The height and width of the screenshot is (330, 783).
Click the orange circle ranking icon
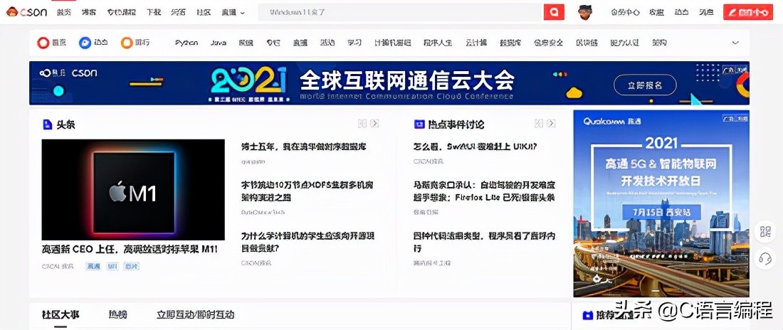pos(127,43)
